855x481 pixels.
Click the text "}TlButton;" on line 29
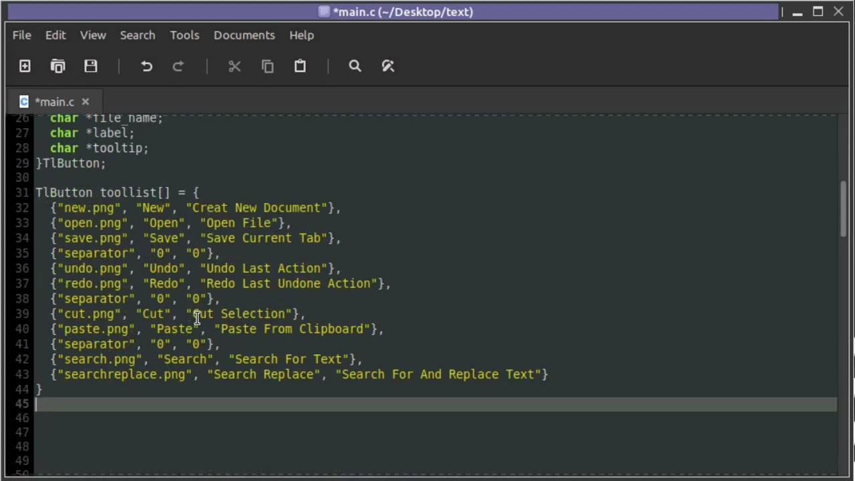[71, 163]
